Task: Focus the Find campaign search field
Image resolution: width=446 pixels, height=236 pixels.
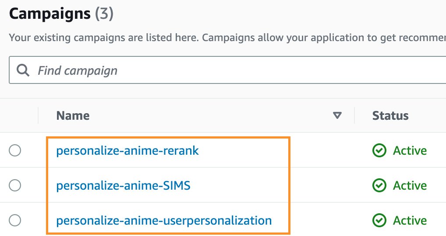Action: (x=227, y=70)
